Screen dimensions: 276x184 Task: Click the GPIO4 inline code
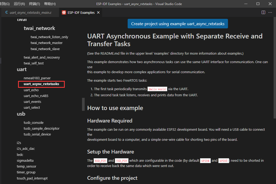pos(205,161)
